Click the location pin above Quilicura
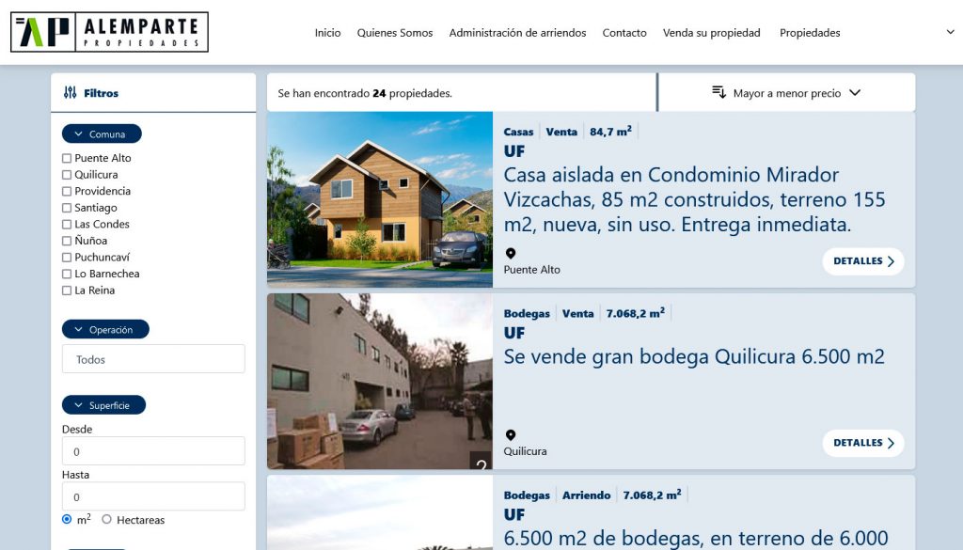 pyautogui.click(x=511, y=435)
